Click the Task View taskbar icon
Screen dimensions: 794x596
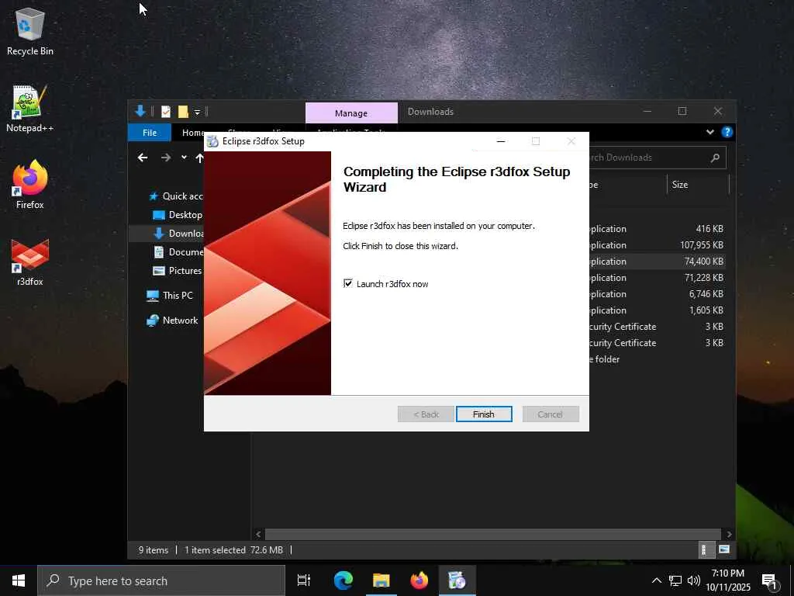[304, 580]
